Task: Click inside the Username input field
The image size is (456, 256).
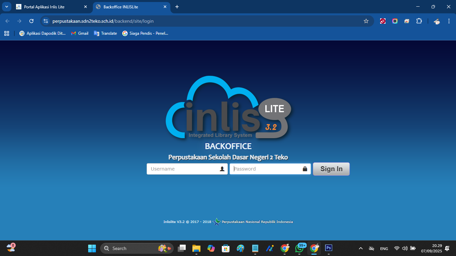Action: click(182, 169)
